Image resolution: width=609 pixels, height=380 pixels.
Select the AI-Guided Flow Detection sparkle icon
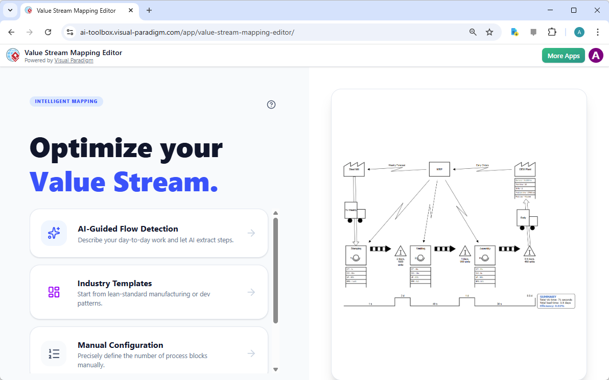[54, 233]
